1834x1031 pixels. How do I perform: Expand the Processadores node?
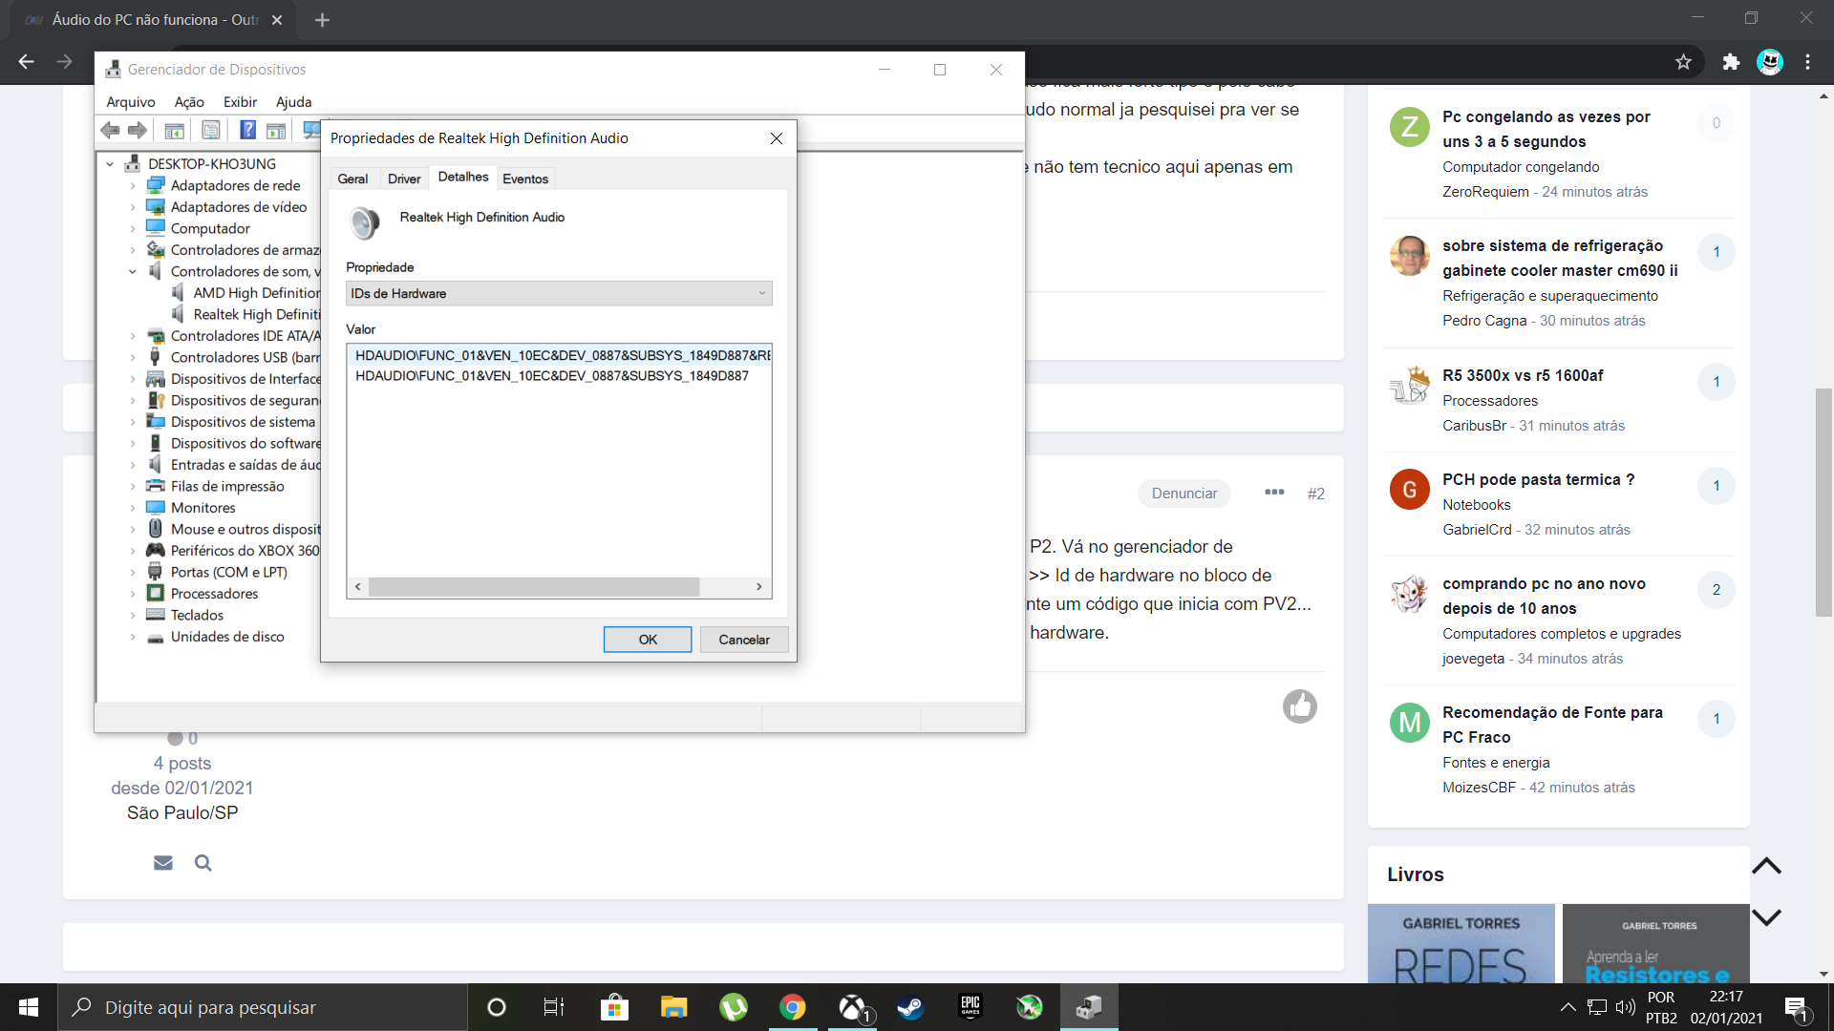(x=133, y=594)
